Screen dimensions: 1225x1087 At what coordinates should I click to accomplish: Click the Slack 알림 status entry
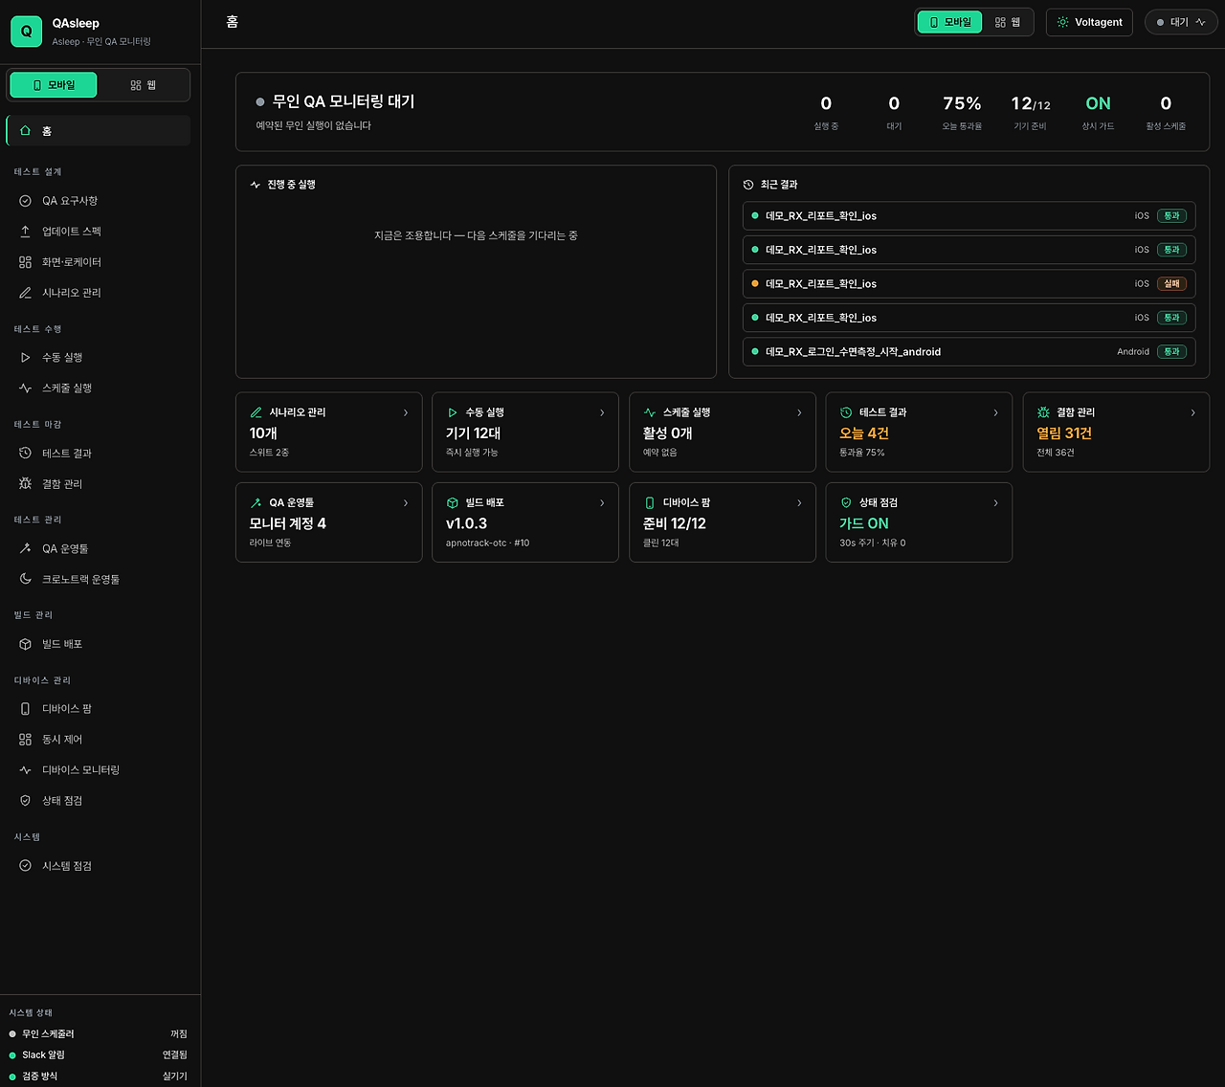(99, 1055)
